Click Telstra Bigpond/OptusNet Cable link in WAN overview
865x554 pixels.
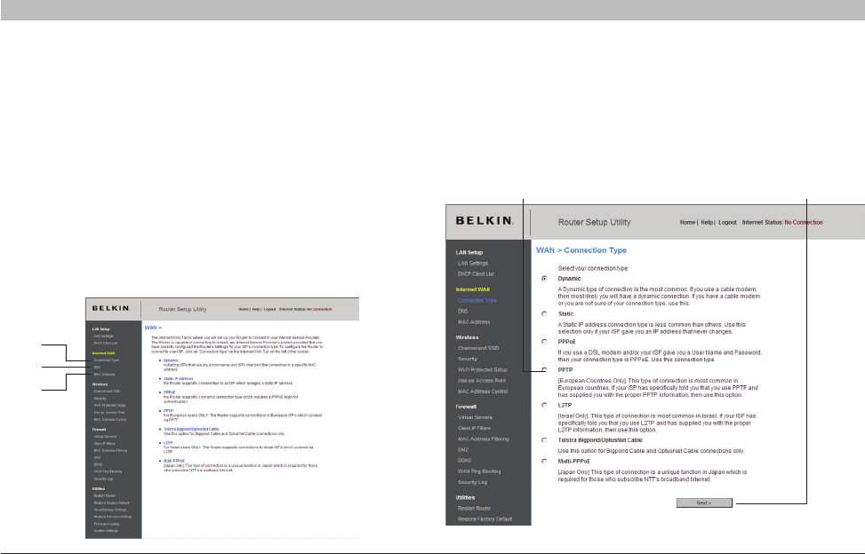click(x=191, y=429)
